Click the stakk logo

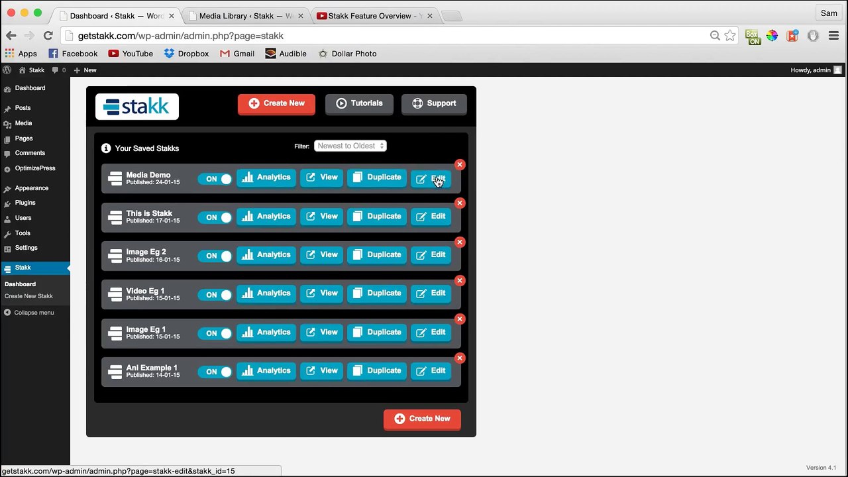[137, 107]
